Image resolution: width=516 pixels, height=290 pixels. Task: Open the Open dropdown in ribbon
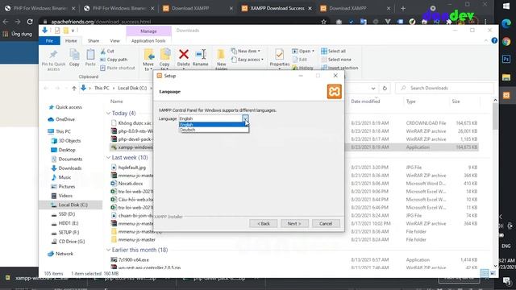coord(303,52)
